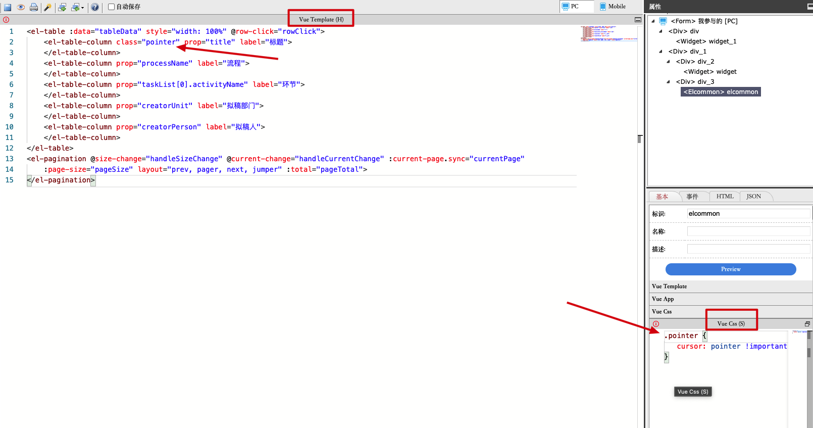Click the 名称 input field

tap(748, 231)
